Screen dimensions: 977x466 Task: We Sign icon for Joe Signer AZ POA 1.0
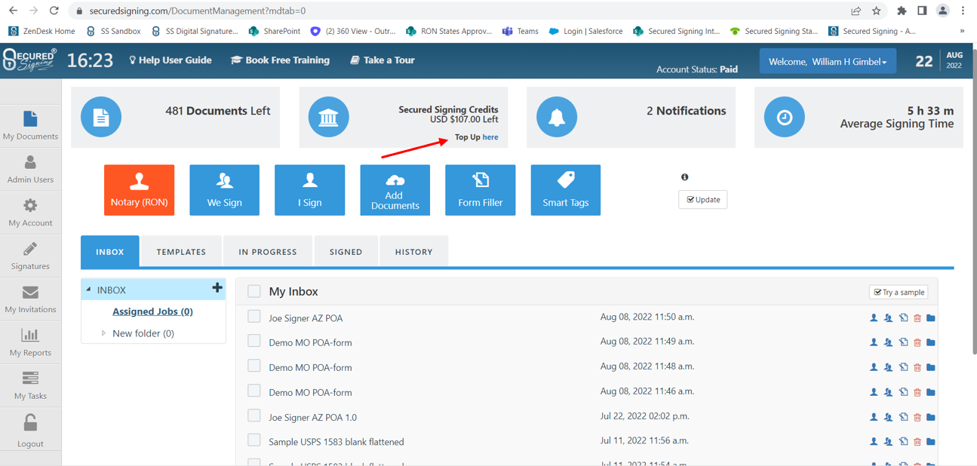[x=888, y=417]
